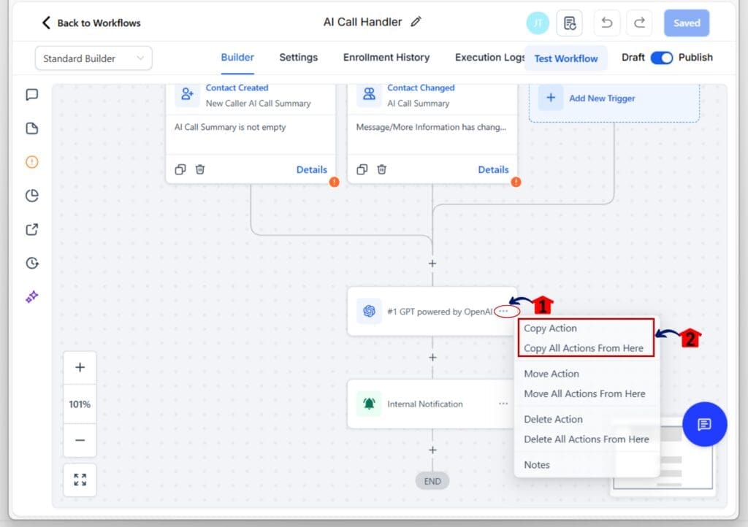Select the AI sparkles icon in the sidebar

pos(31,296)
